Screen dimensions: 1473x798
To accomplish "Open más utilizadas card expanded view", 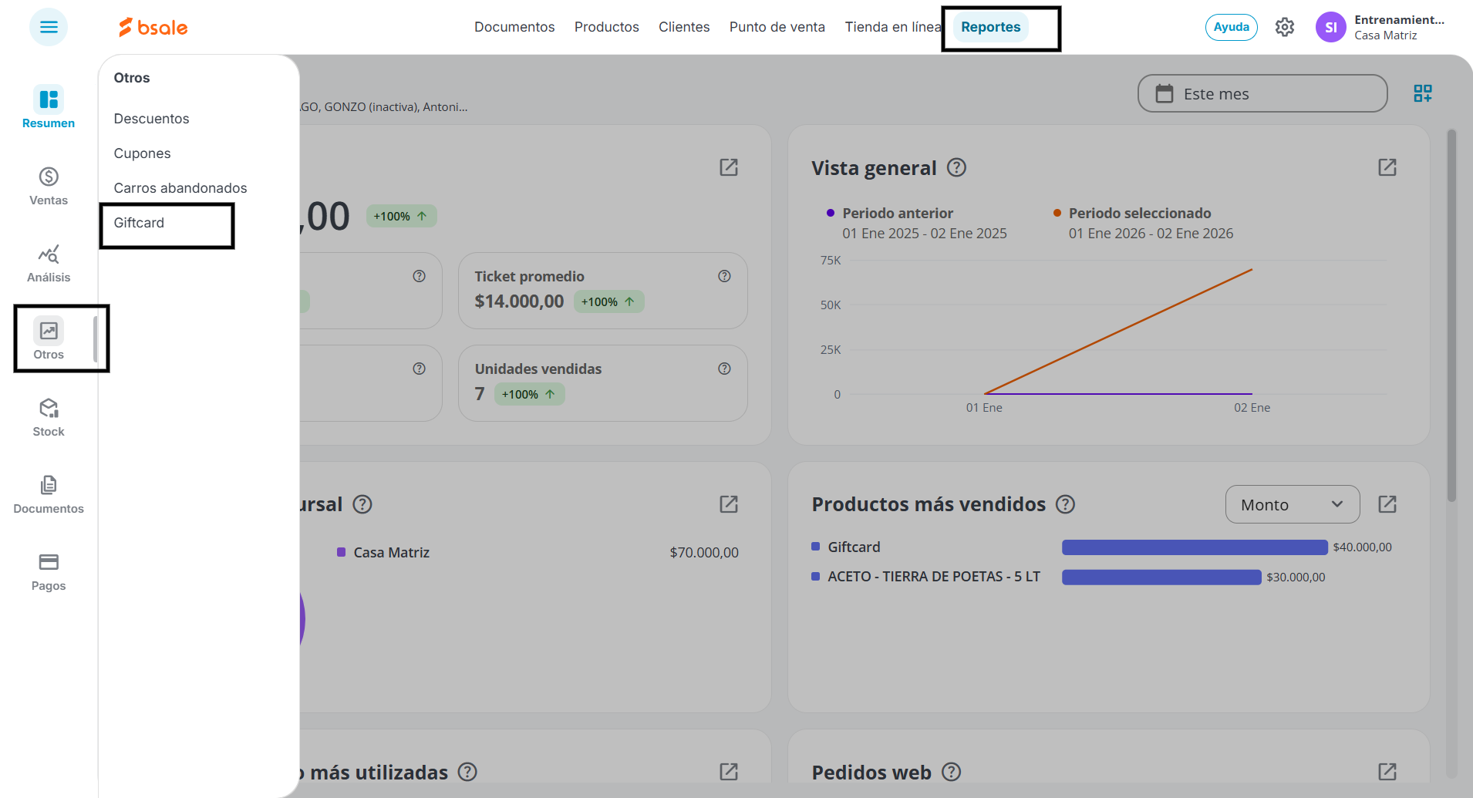I will tap(729, 772).
